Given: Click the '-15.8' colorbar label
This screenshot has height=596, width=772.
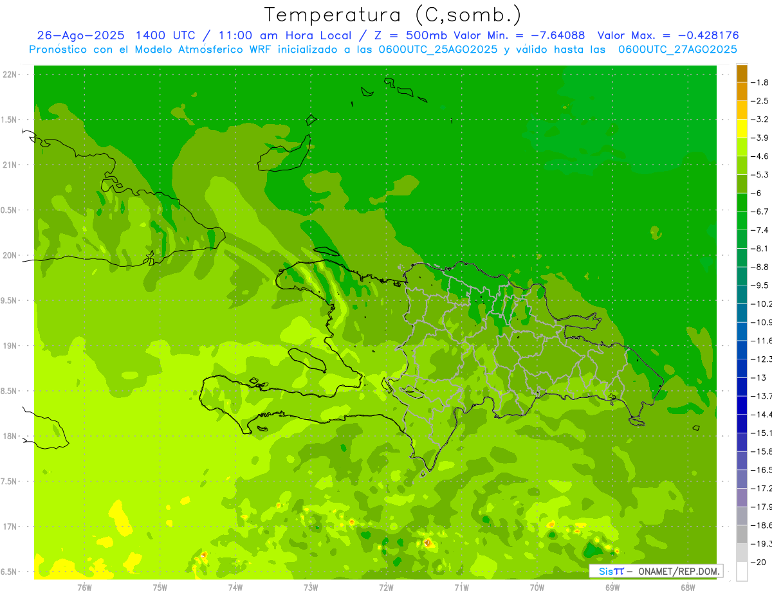Looking at the screenshot, I should click(762, 451).
